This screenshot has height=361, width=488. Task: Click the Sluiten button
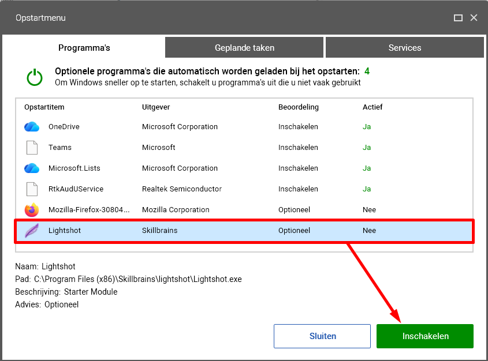point(322,336)
